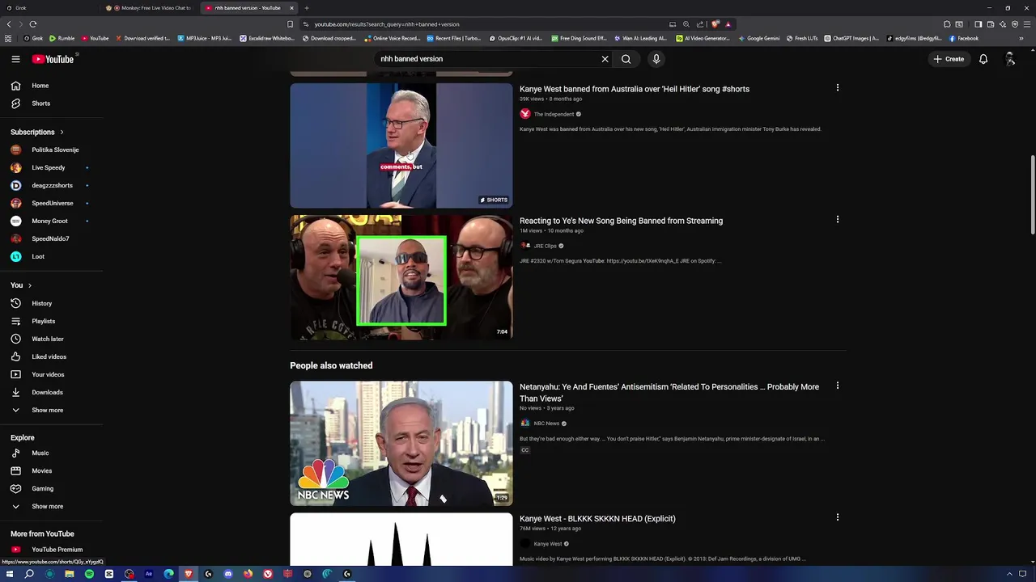Open the deagzzzshorts subscription

51,185
